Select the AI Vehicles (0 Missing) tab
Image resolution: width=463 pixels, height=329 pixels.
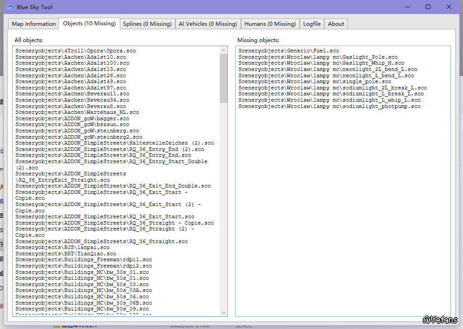(x=208, y=24)
